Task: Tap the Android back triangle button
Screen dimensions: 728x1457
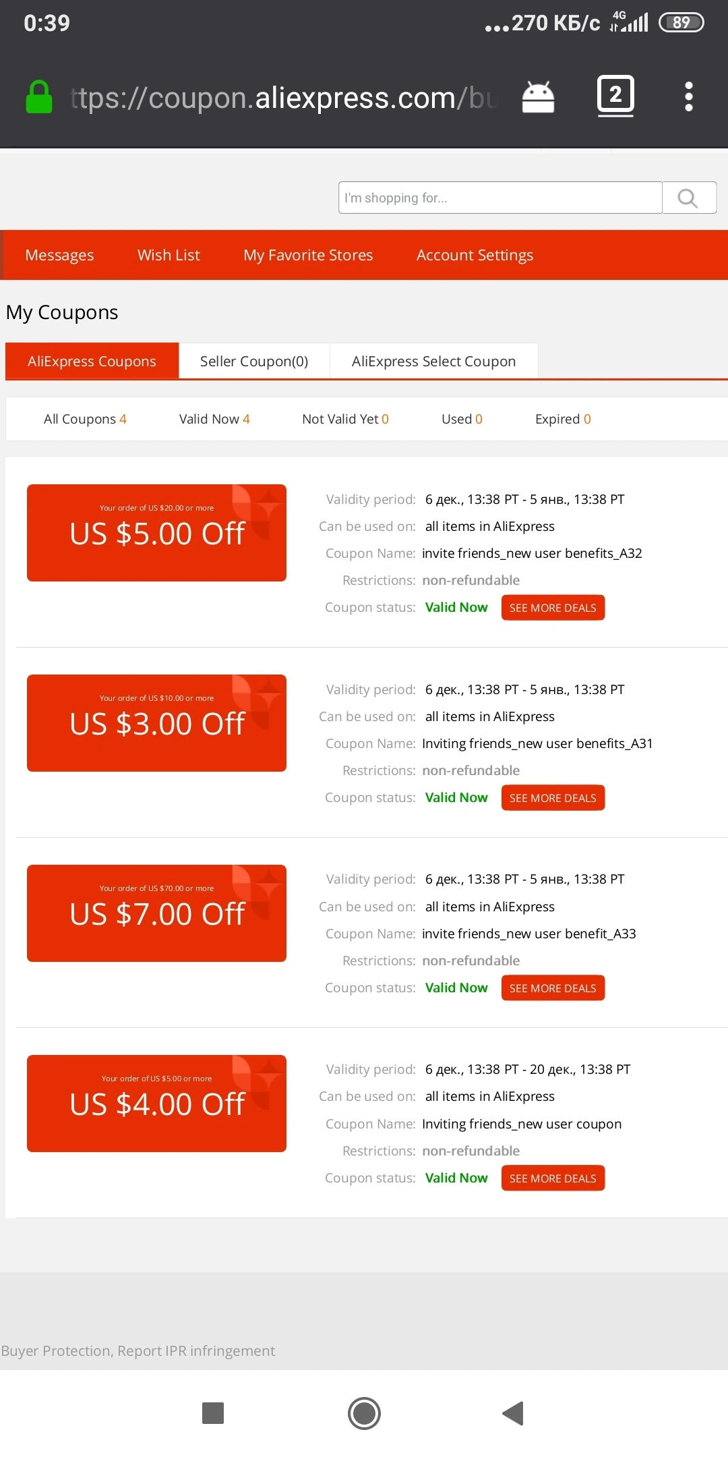Action: pos(514,1412)
